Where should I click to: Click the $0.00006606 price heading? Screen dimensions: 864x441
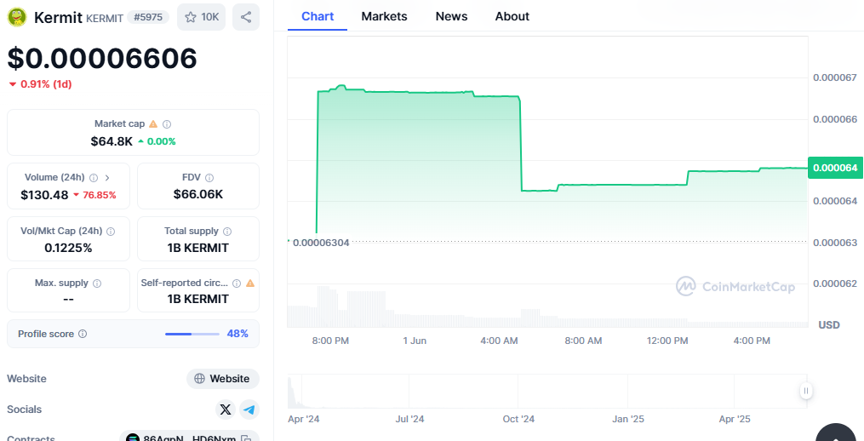(102, 59)
